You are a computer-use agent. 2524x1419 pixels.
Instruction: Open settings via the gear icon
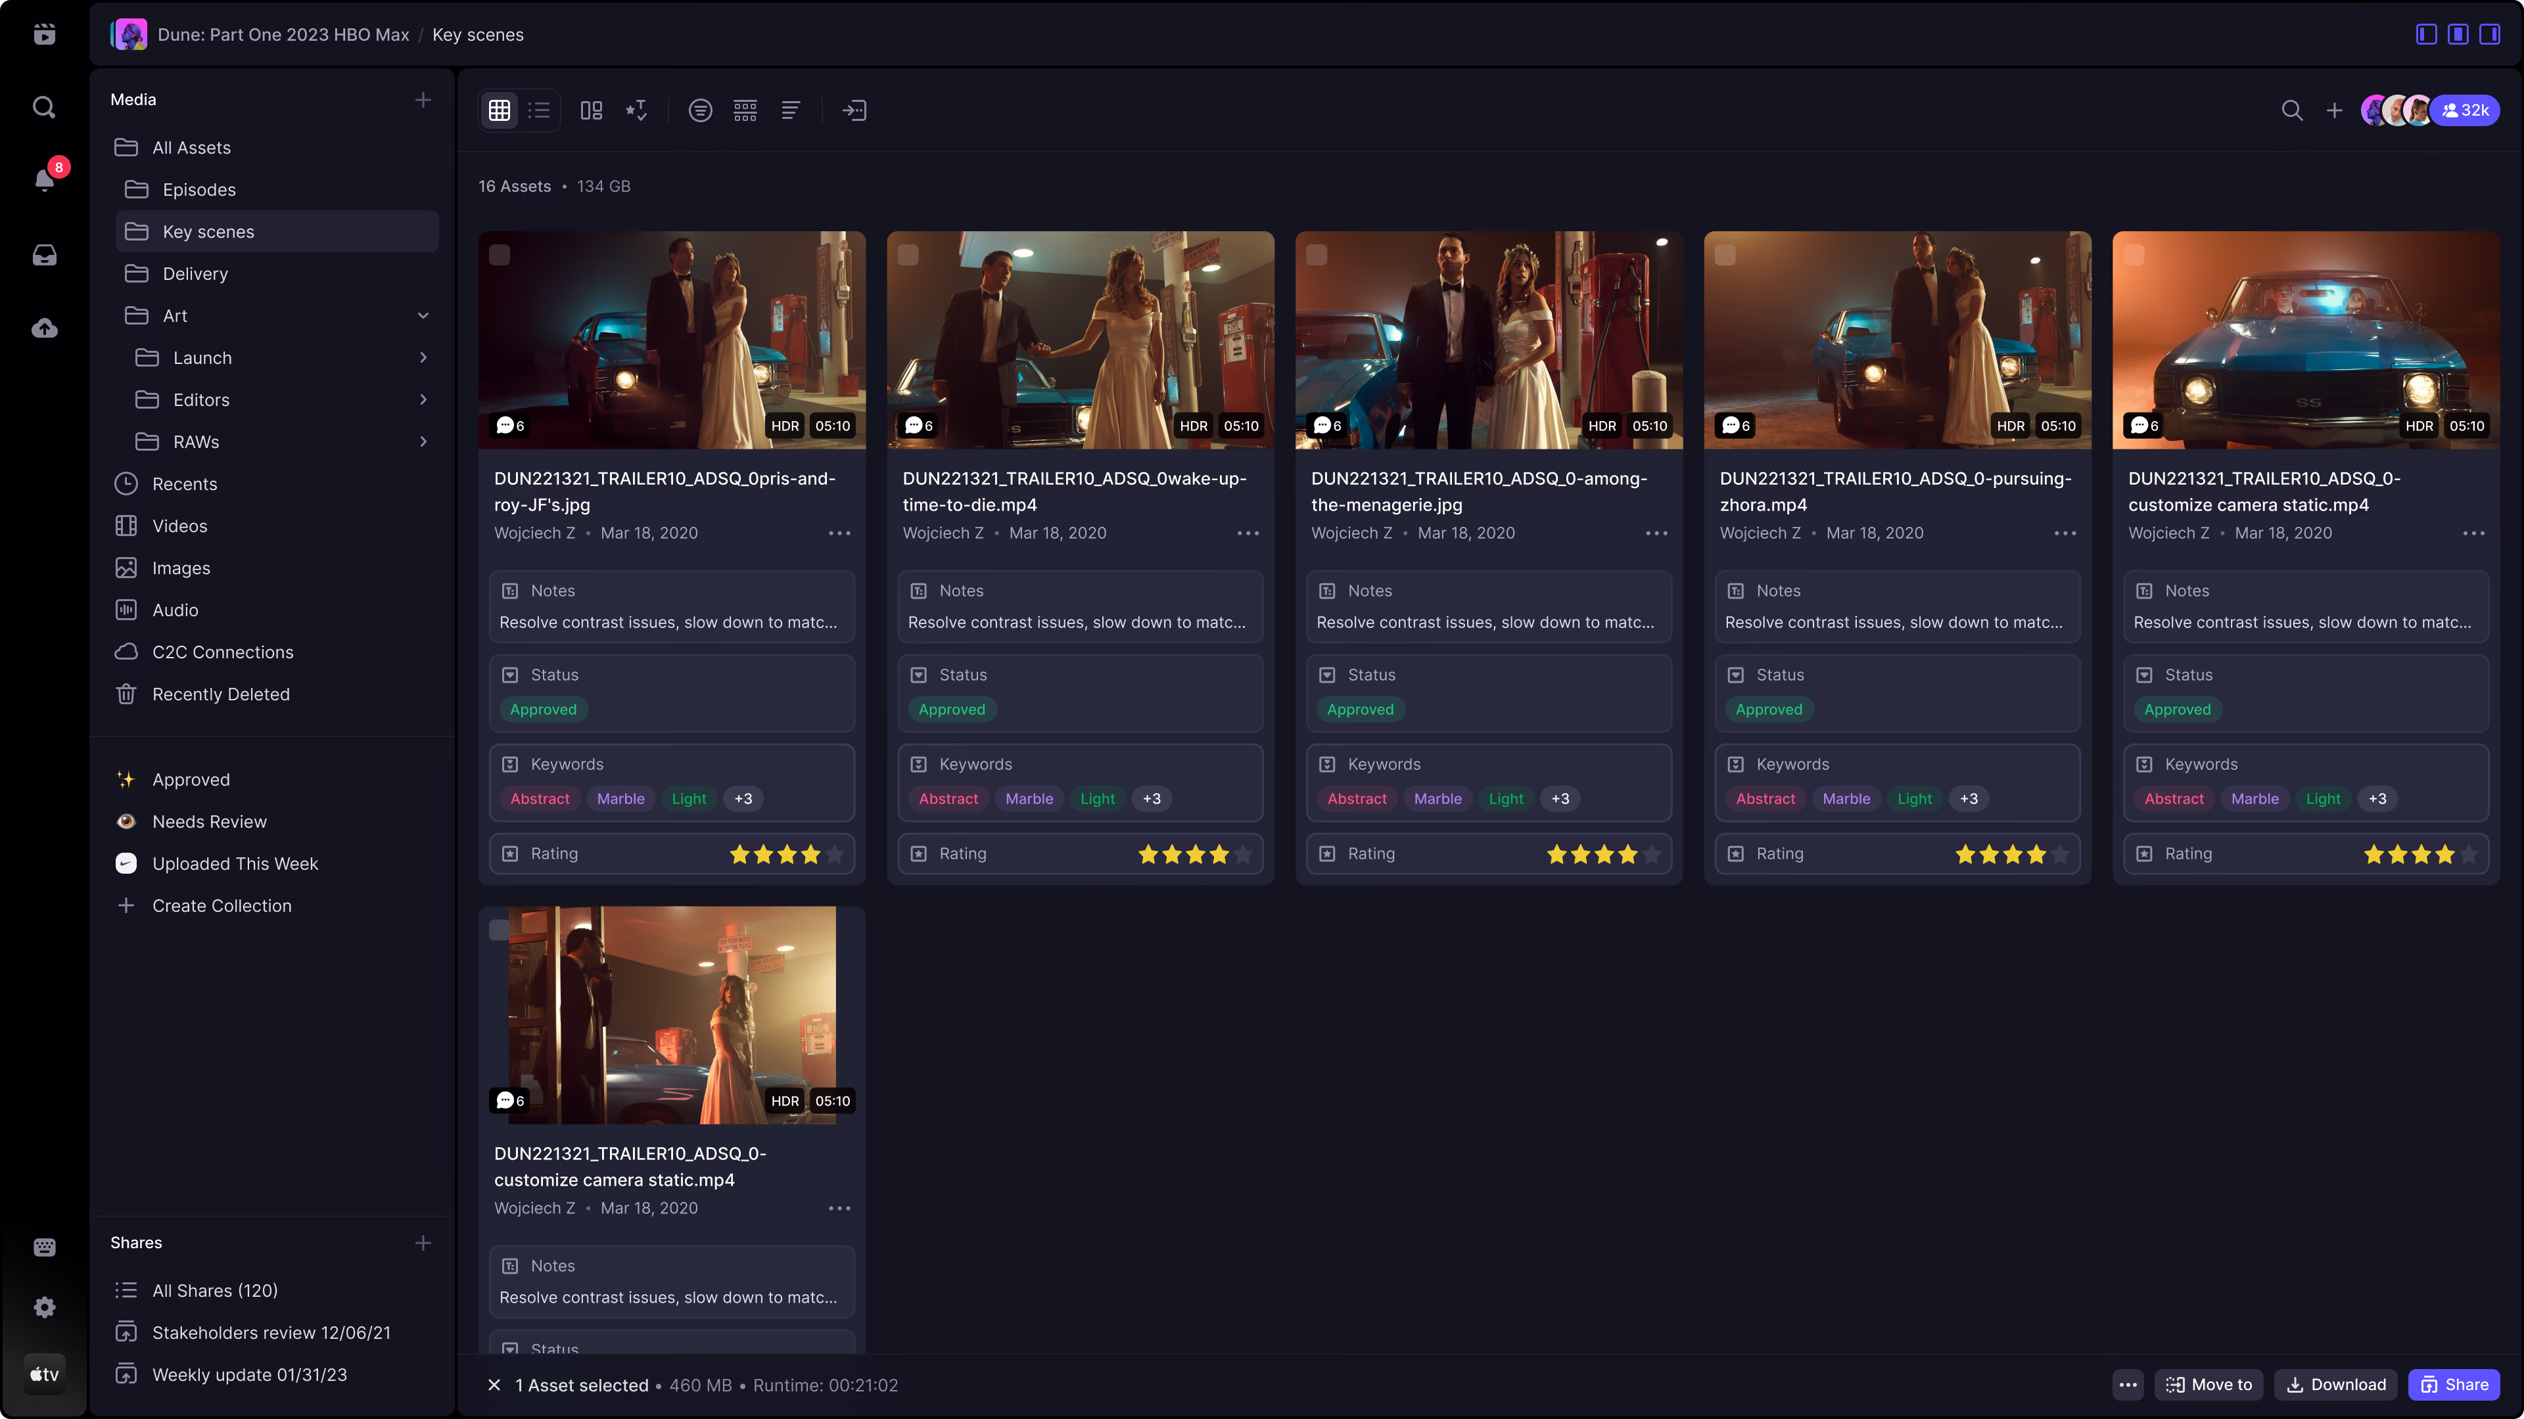click(x=44, y=1307)
